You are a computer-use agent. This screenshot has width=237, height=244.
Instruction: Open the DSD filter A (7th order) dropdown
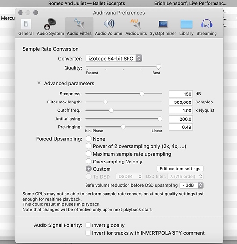click(x=185, y=177)
